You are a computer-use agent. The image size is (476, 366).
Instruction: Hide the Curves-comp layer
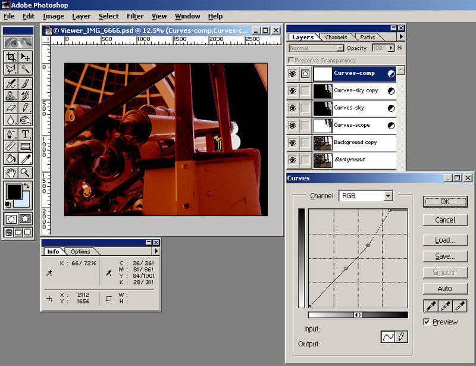pyautogui.click(x=292, y=74)
